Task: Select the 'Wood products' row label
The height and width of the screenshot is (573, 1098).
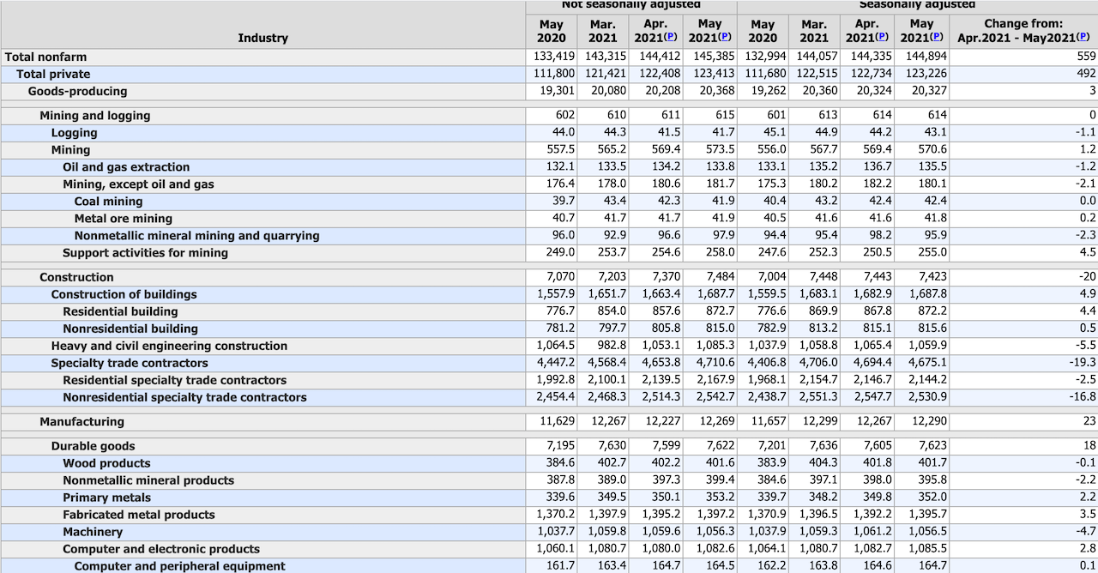Action: click(106, 463)
